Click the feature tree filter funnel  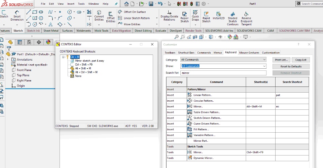point(9,48)
